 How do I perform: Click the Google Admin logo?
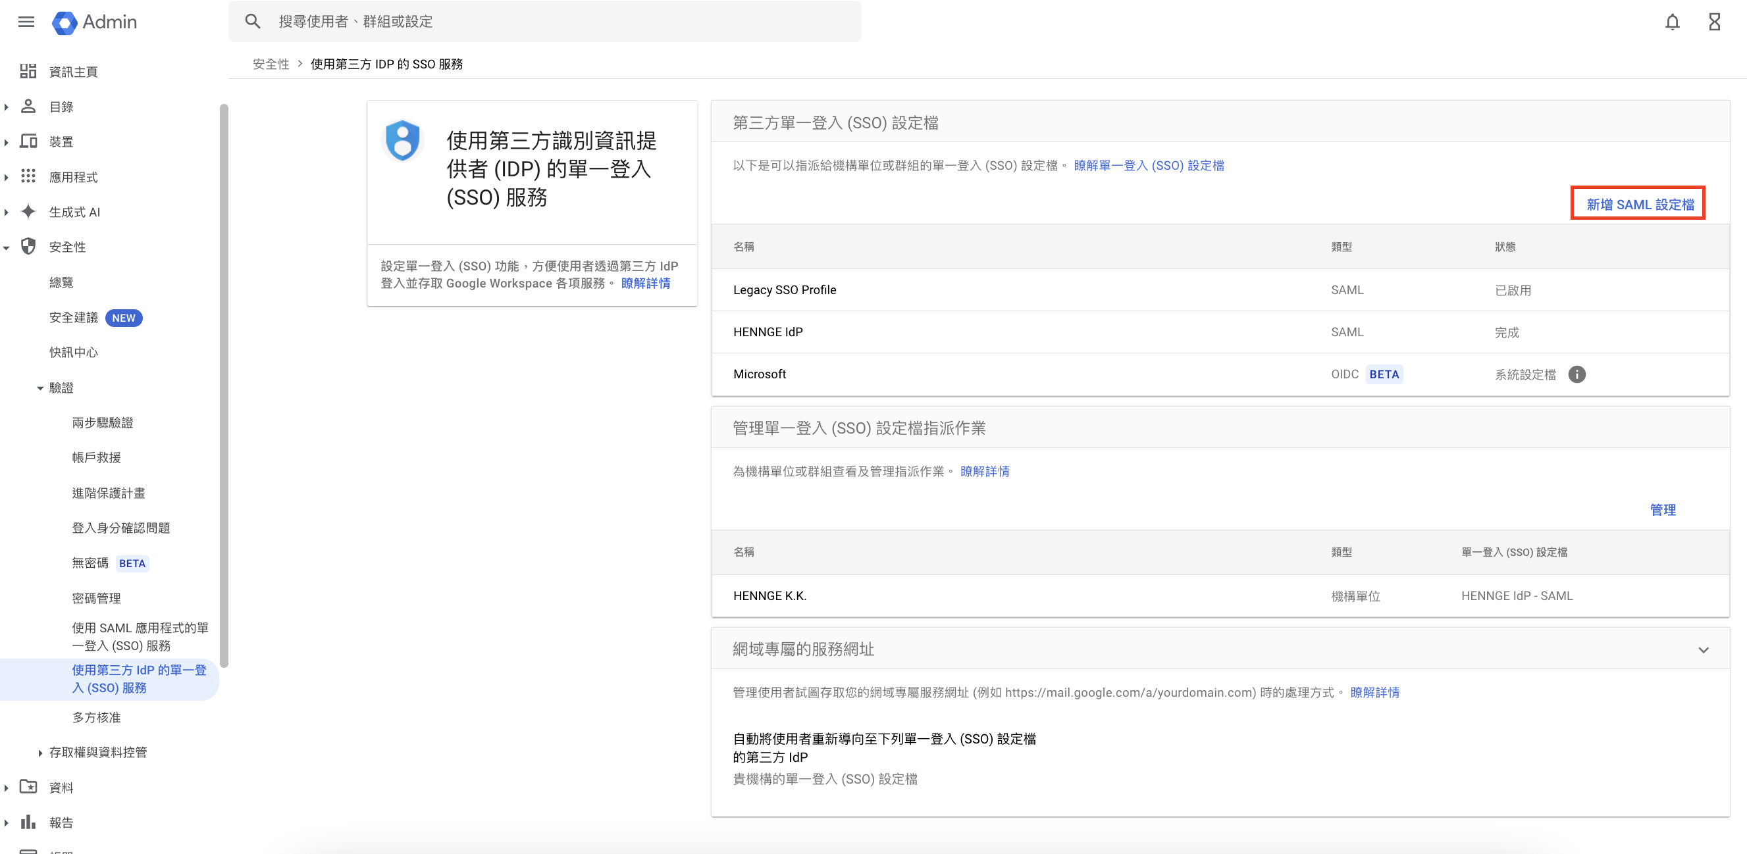tap(95, 22)
